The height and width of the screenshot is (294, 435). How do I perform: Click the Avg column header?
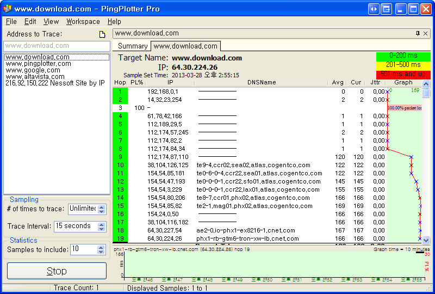[x=337, y=83]
